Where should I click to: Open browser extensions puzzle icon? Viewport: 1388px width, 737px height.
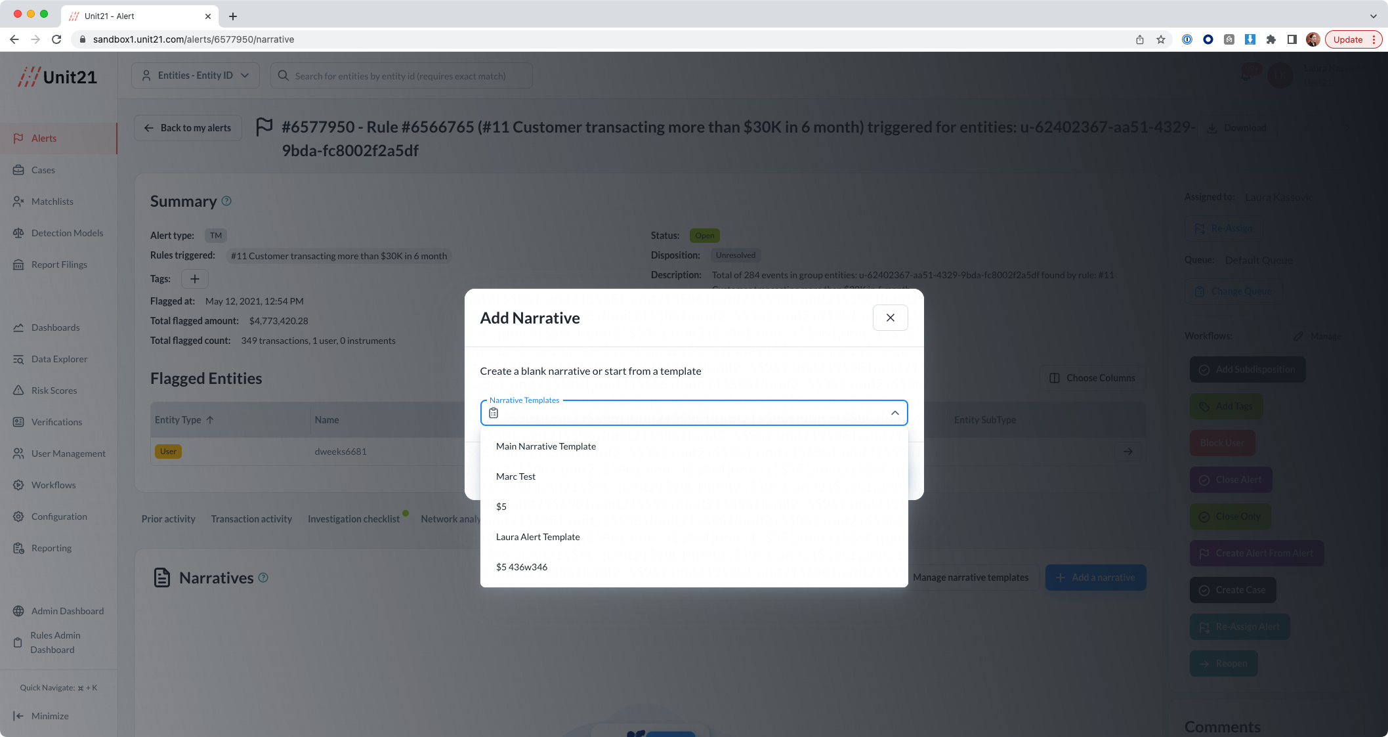click(x=1271, y=39)
